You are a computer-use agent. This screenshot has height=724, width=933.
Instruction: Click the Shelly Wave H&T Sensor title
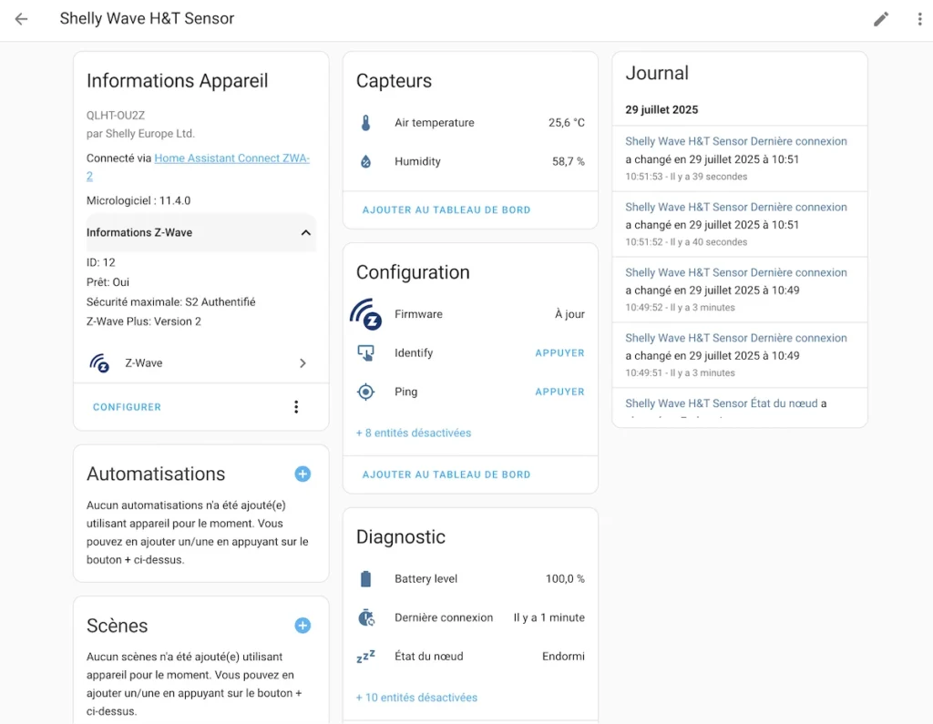[x=147, y=18]
